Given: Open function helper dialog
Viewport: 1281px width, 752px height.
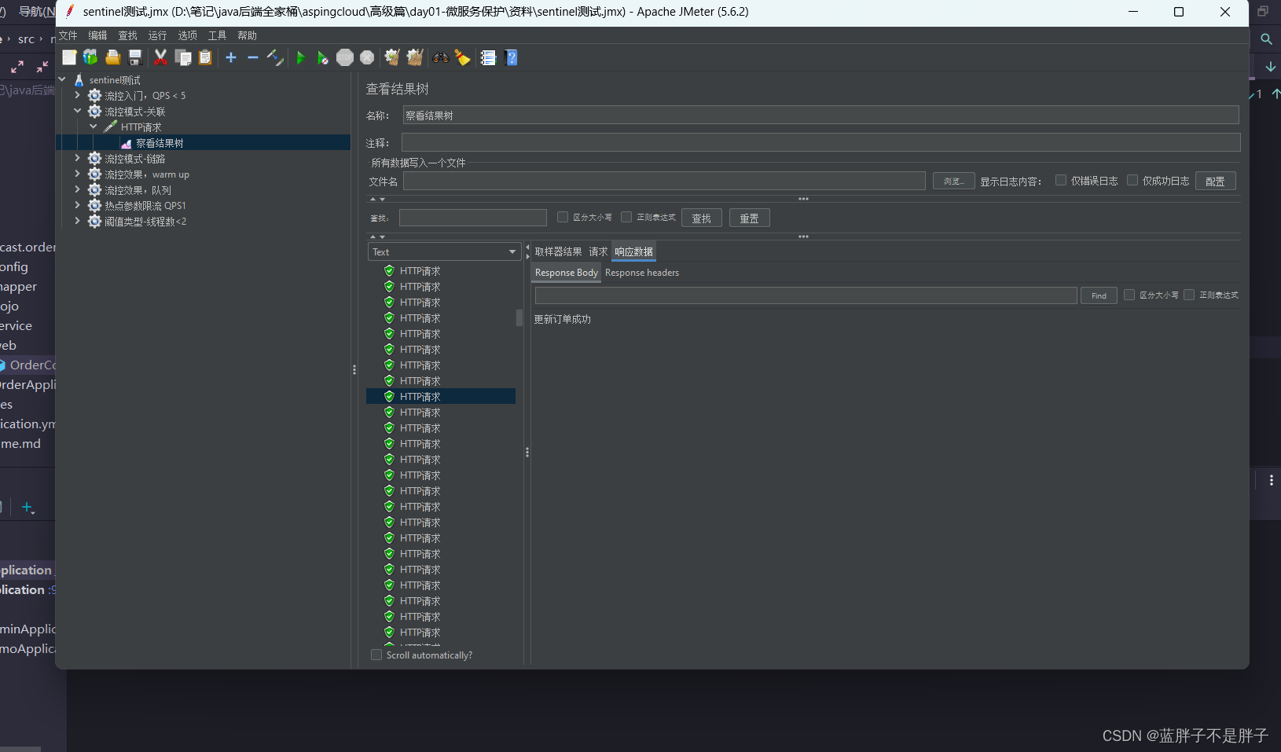Looking at the screenshot, I should (488, 57).
